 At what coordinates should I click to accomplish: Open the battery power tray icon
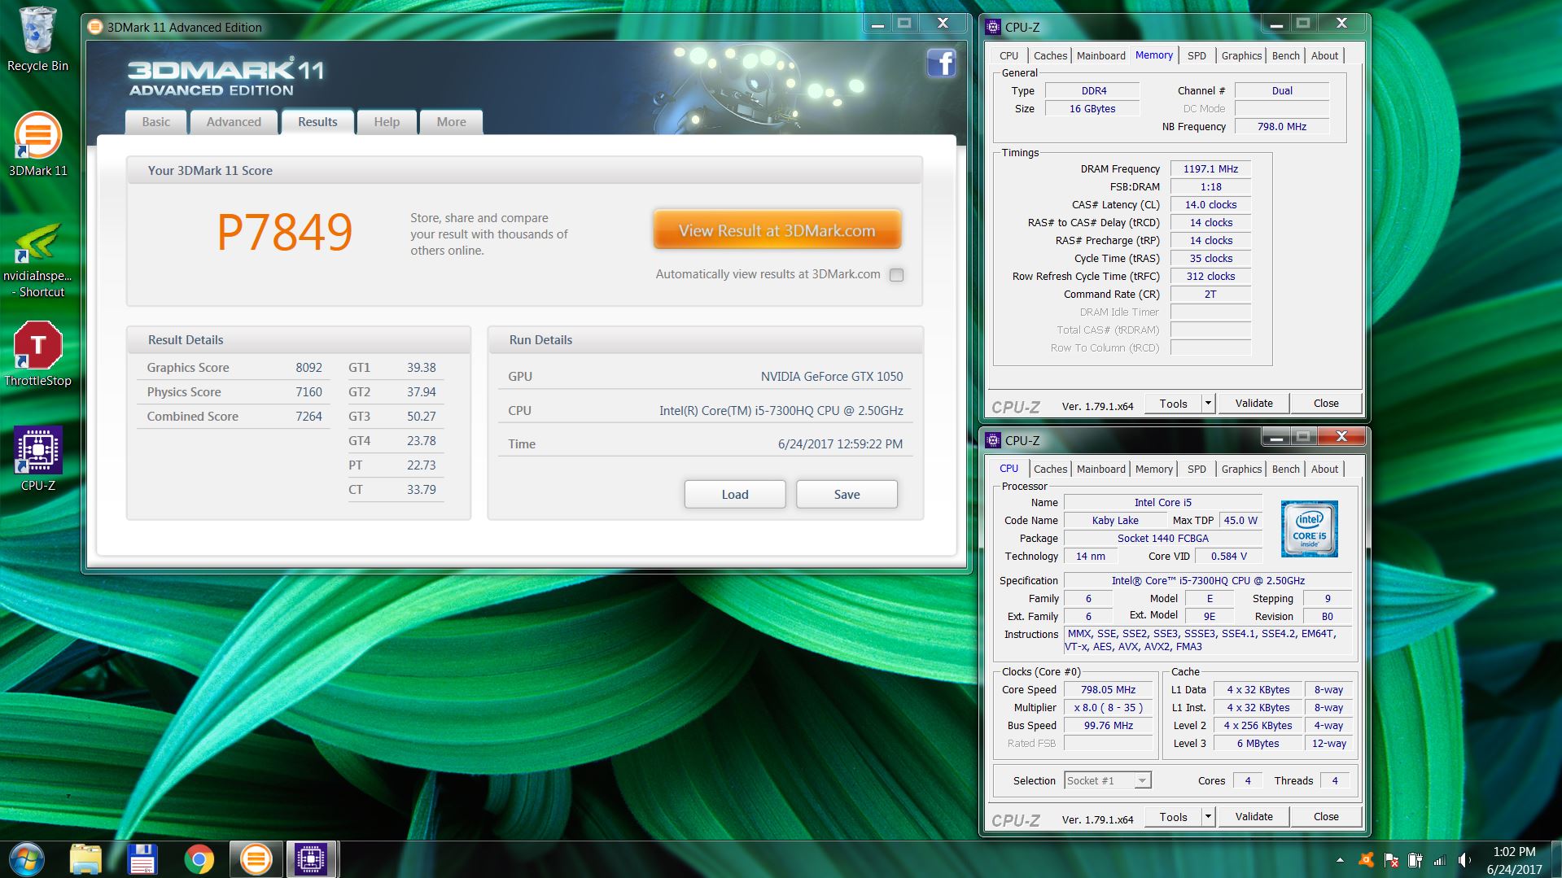[x=1415, y=860]
